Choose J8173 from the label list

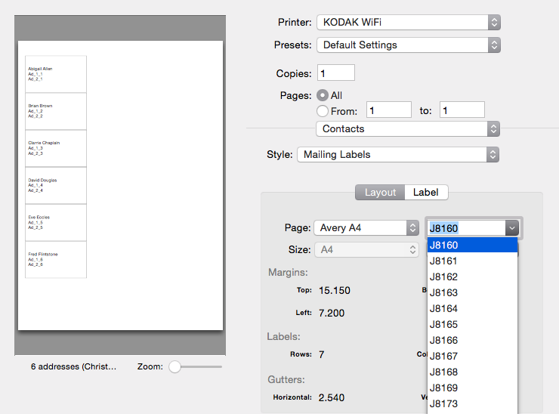pos(472,404)
